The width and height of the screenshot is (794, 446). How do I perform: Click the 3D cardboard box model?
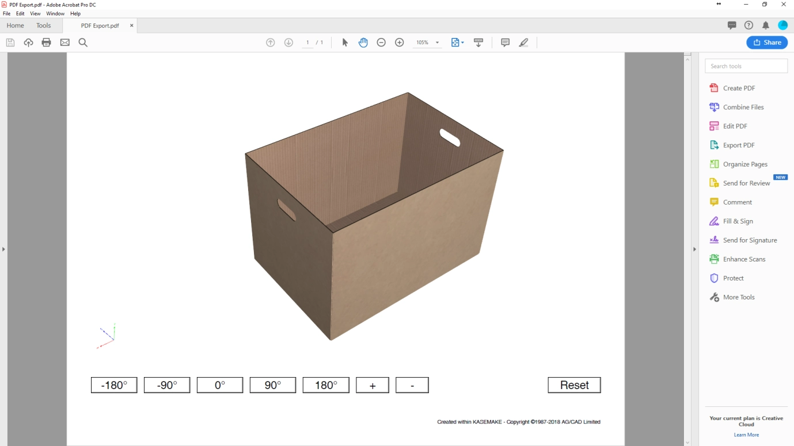(x=374, y=216)
